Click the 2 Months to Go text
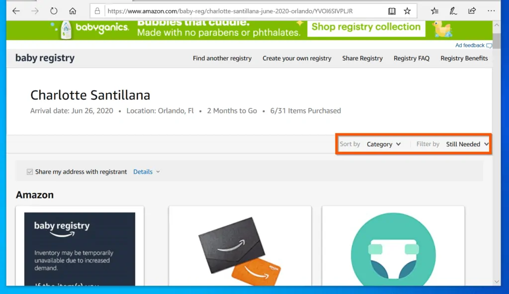This screenshot has height=294, width=509. 232,111
